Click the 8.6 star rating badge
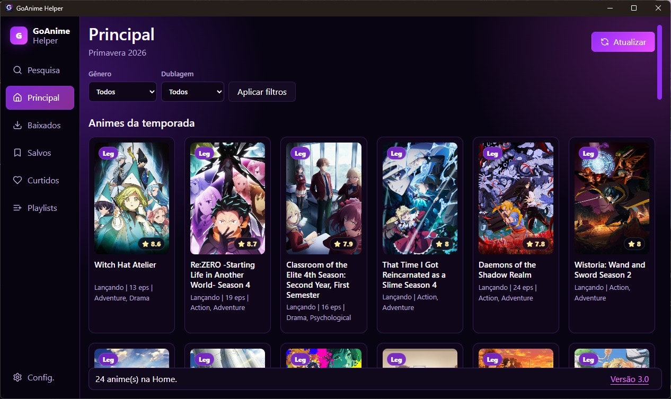Image resolution: width=671 pixels, height=399 pixels. click(x=152, y=244)
